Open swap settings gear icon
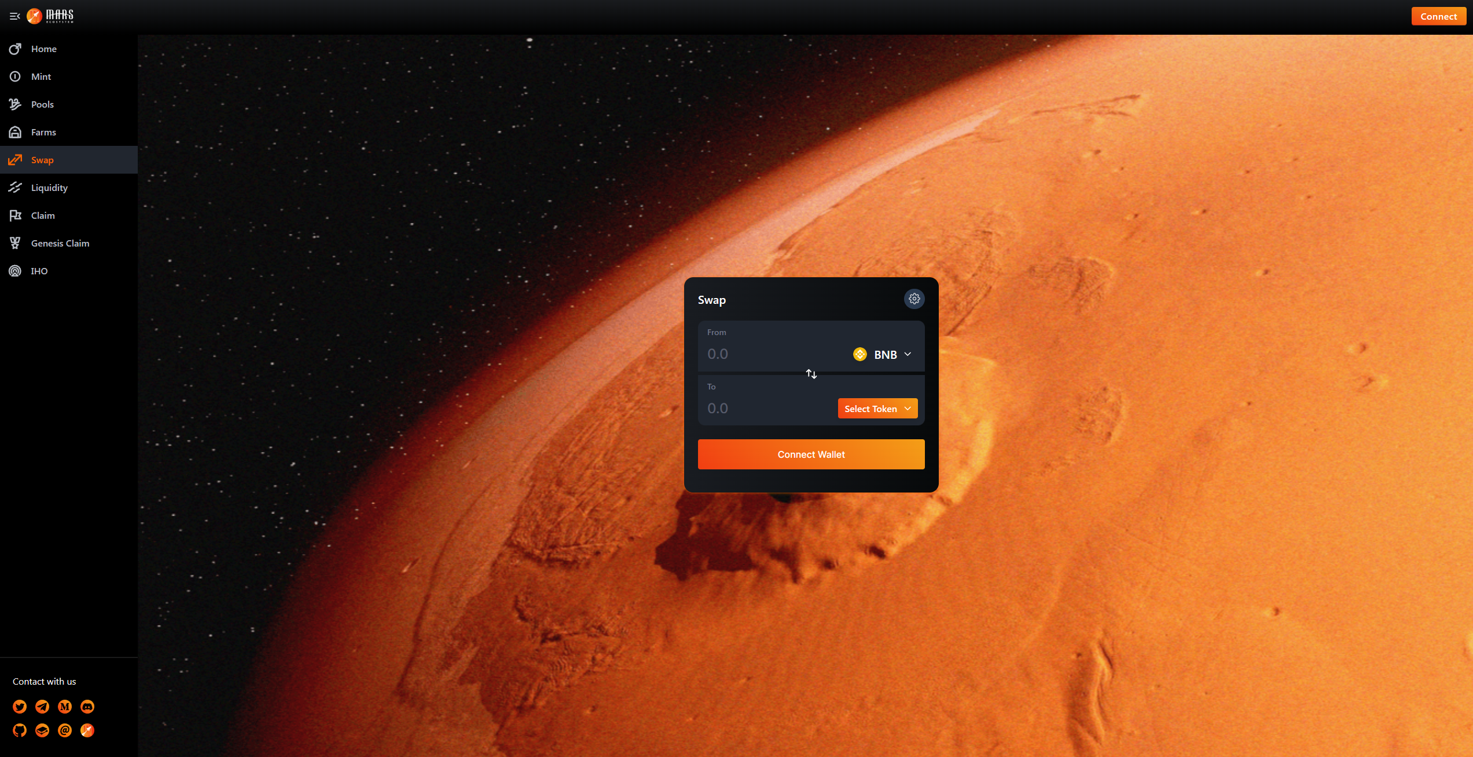1473x757 pixels. point(914,299)
